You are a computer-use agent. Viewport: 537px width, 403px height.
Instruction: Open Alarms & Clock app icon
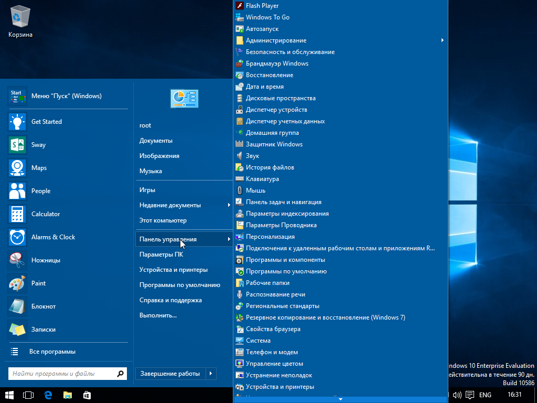[x=17, y=237]
